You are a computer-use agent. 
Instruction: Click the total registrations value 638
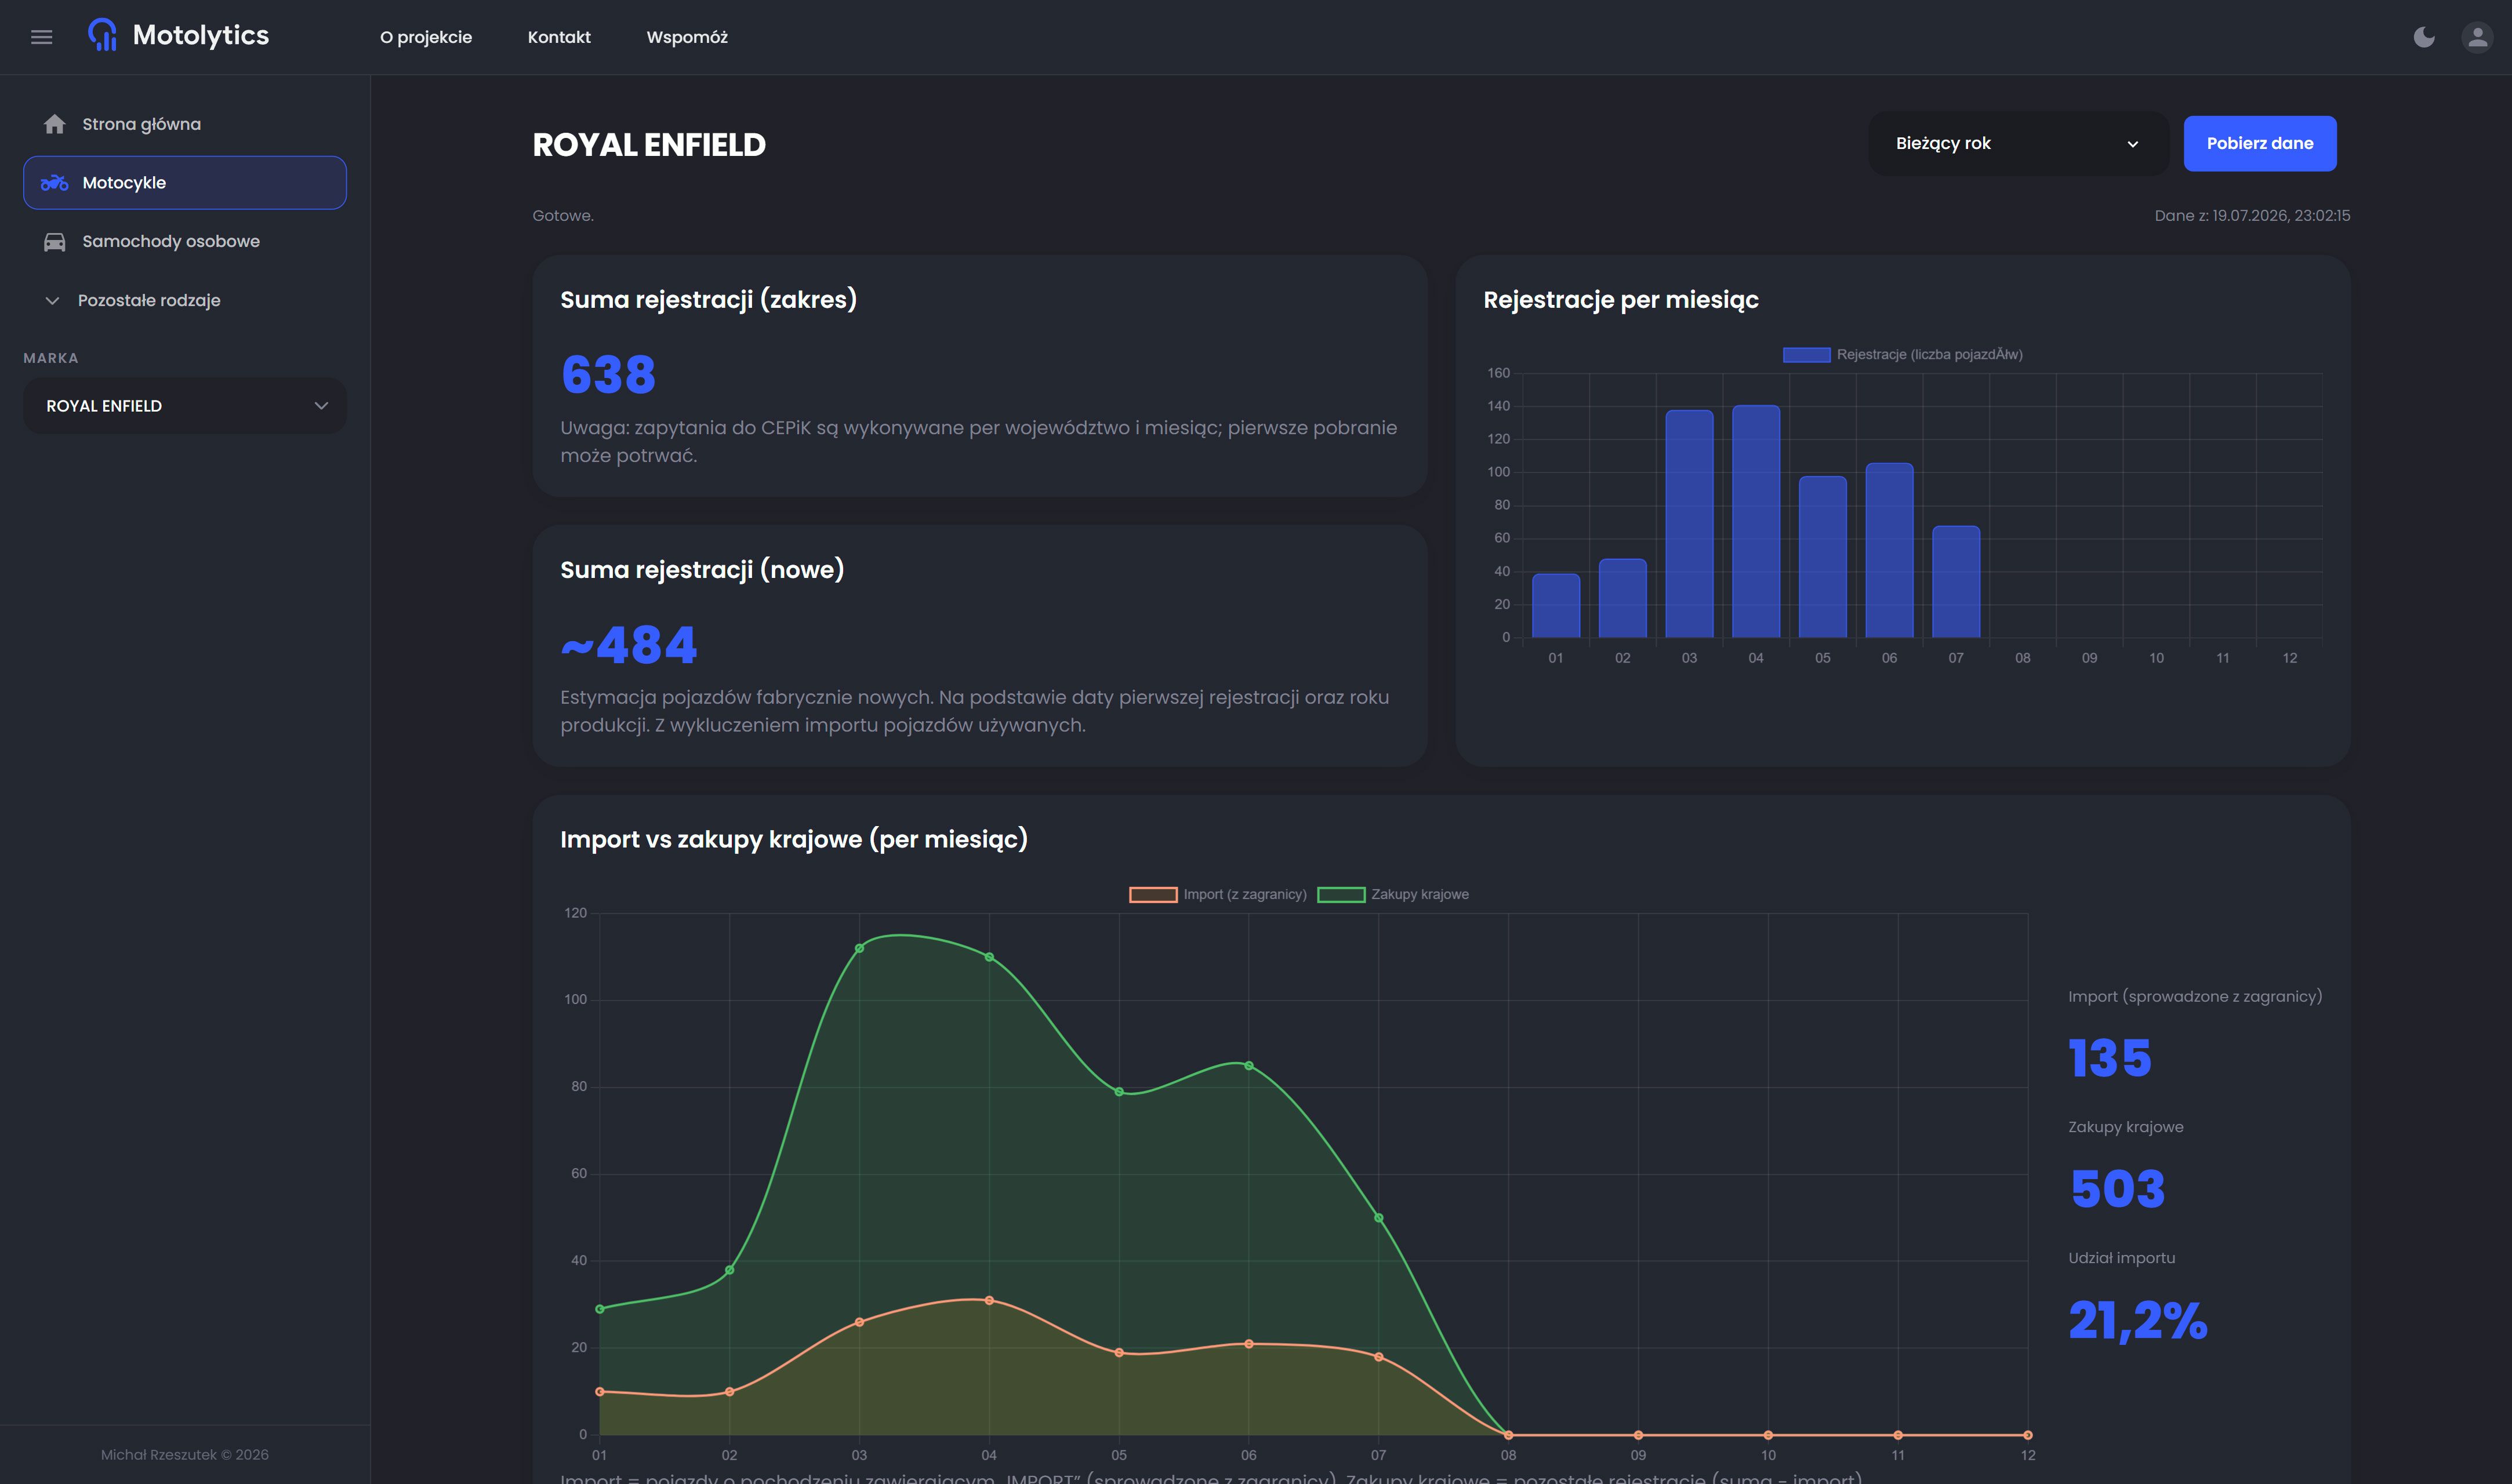(608, 375)
